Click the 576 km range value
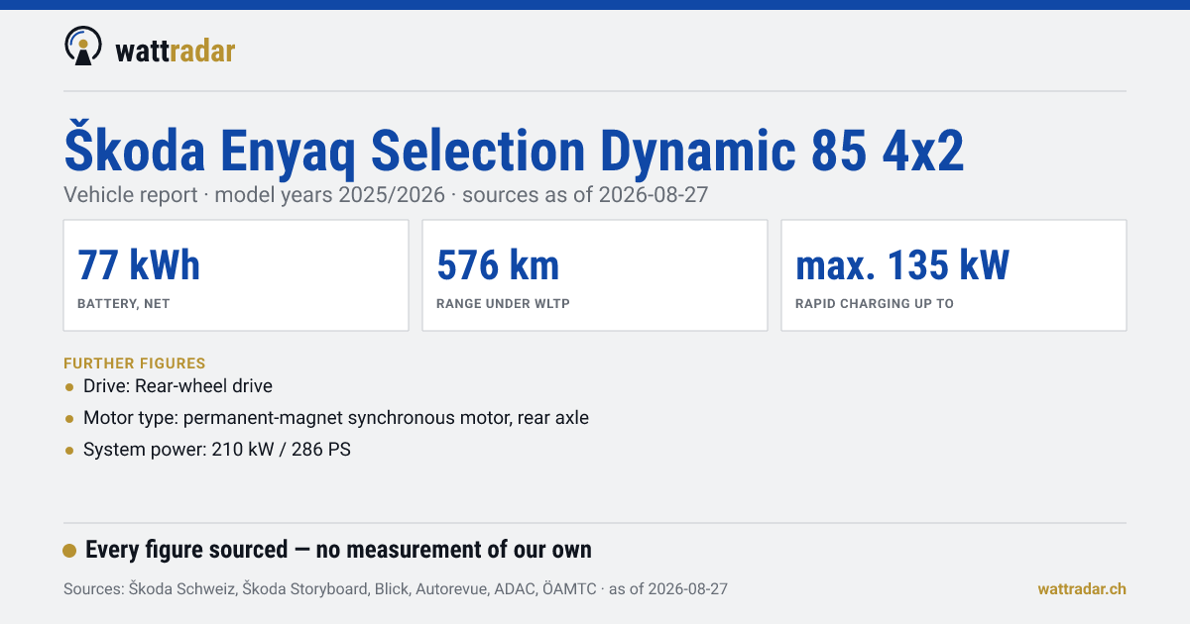The image size is (1190, 624). coord(498,265)
